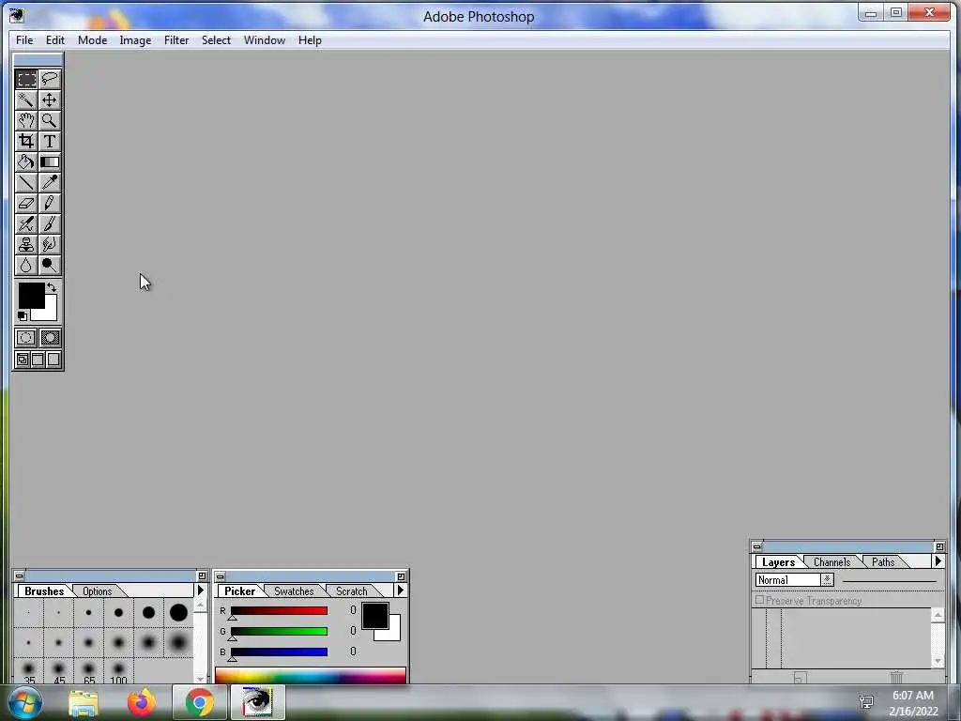Click the toolbox foreground color square
The image size is (961, 721).
[x=31, y=295]
